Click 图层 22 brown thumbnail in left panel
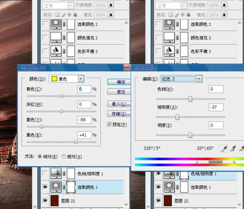 [x=54, y=201]
